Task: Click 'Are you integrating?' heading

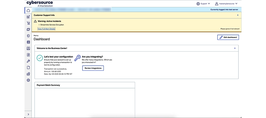Action: [x=93, y=57]
